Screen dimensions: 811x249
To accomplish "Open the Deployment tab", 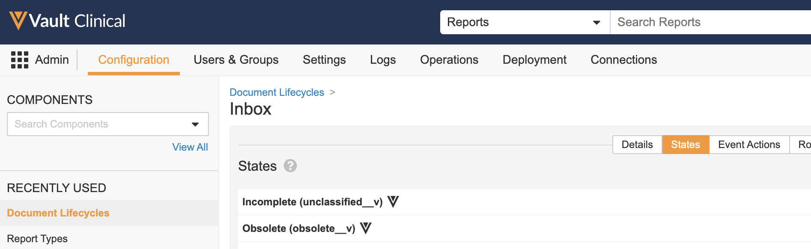I will [x=534, y=60].
